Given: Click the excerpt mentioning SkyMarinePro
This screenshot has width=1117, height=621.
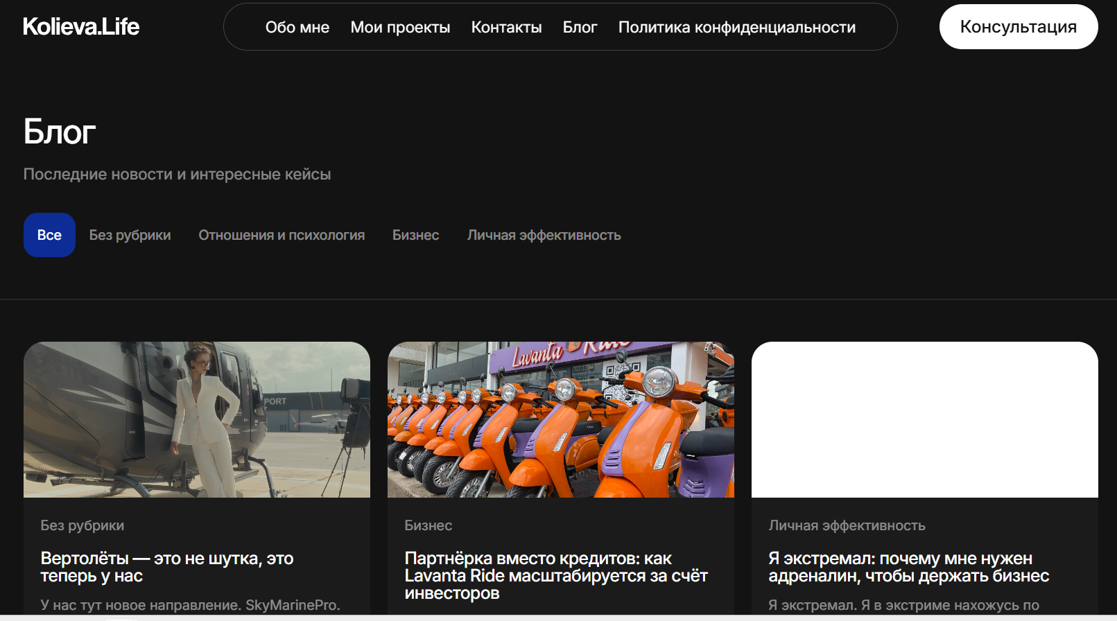Looking at the screenshot, I should [x=191, y=605].
